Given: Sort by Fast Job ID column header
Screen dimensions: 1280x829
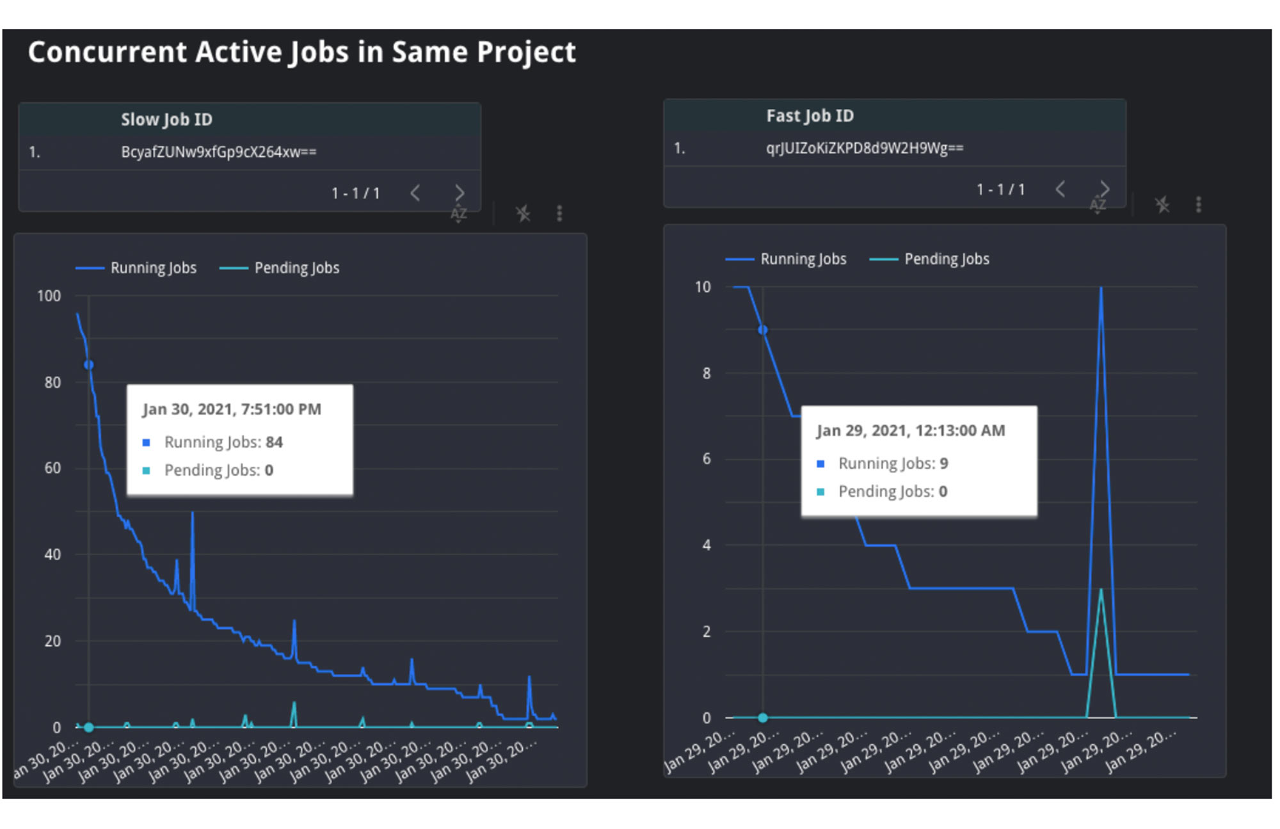Looking at the screenshot, I should [x=810, y=116].
